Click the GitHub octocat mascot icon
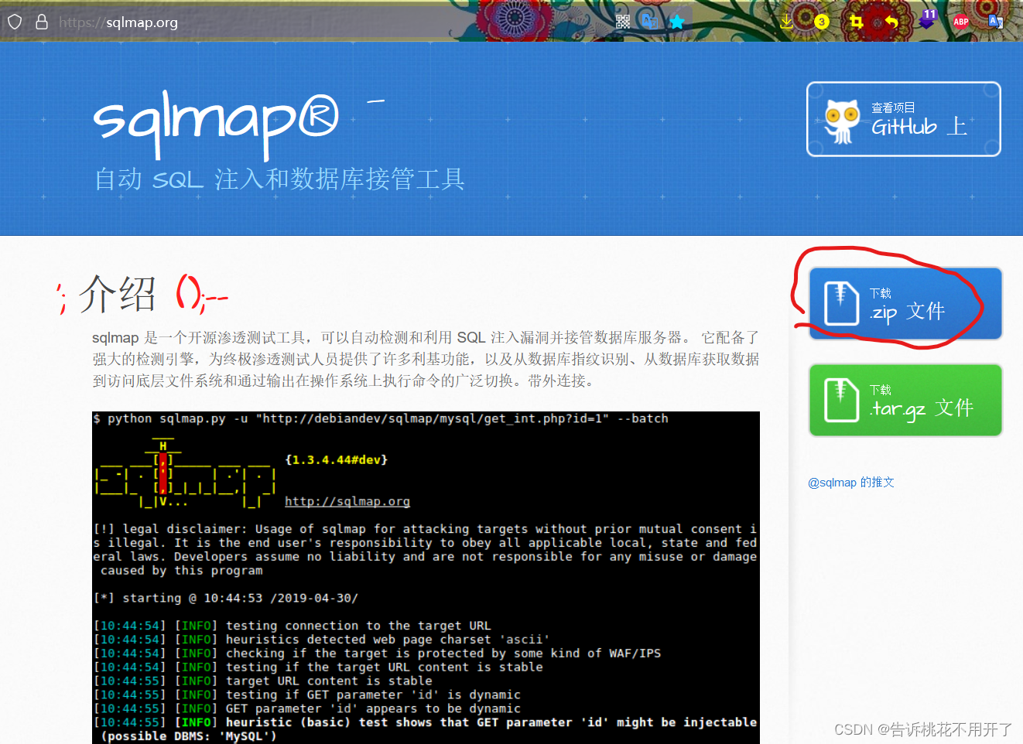This screenshot has width=1023, height=744. [x=842, y=121]
